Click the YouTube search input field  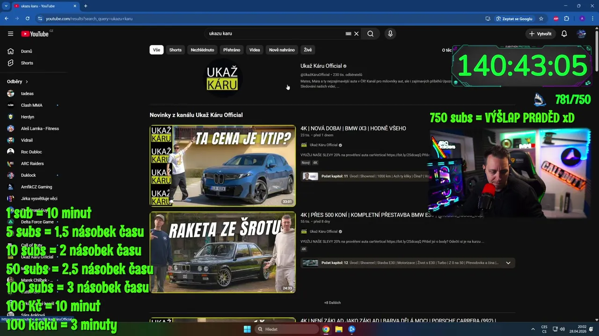(x=276, y=34)
